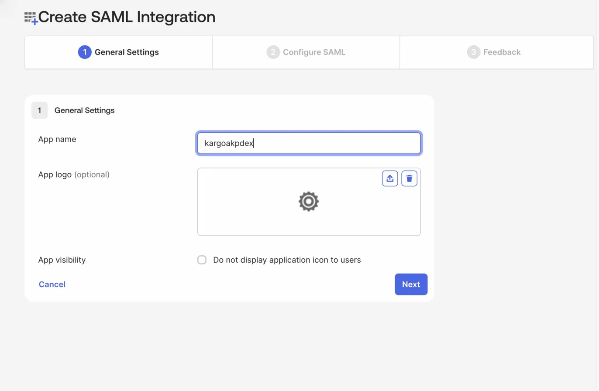599x391 pixels.
Task: Enable 'Do not display application icon to users'
Action: (x=202, y=260)
